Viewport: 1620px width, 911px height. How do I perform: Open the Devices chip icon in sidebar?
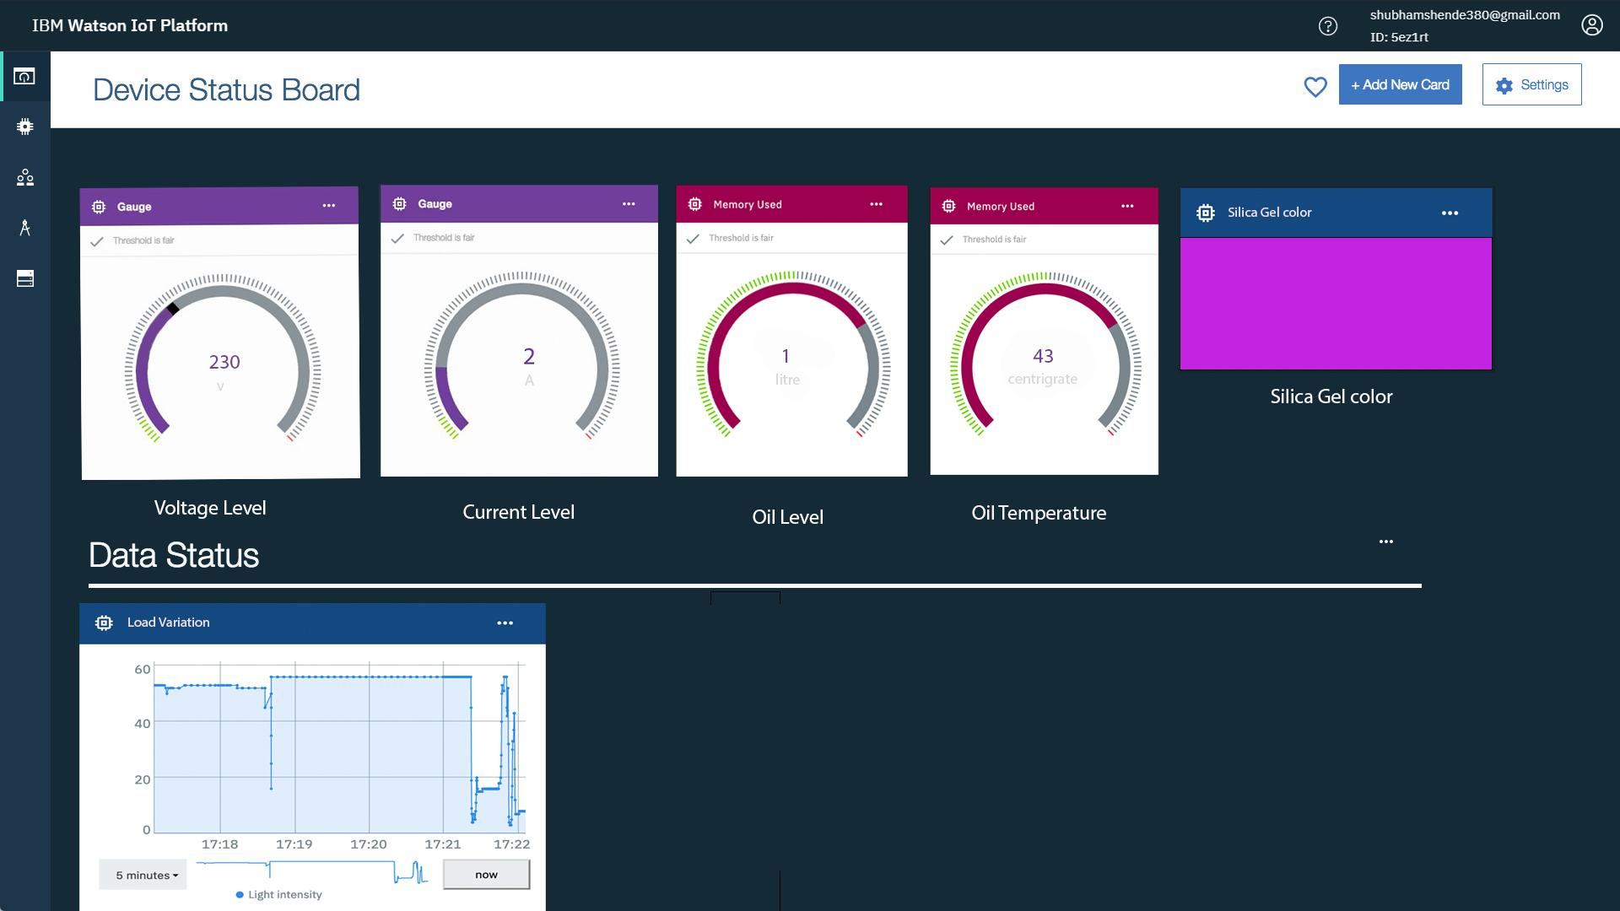[24, 127]
